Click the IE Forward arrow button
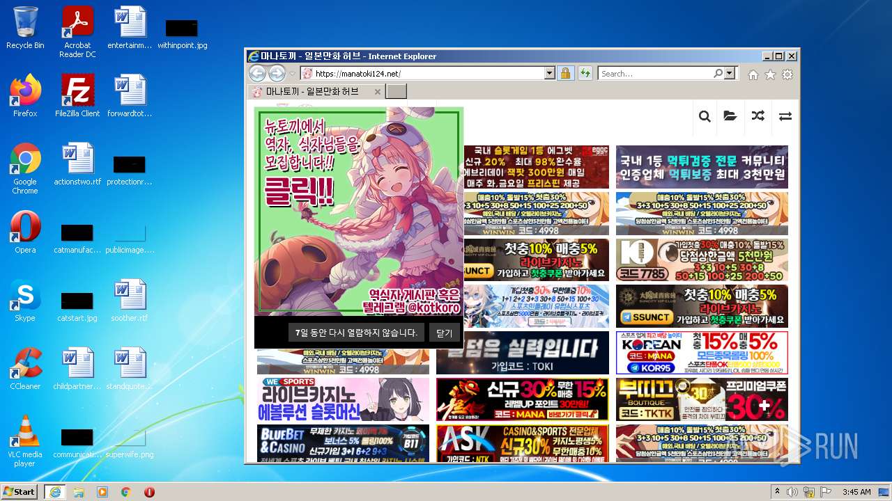This screenshot has height=501, width=892. pyautogui.click(x=277, y=73)
